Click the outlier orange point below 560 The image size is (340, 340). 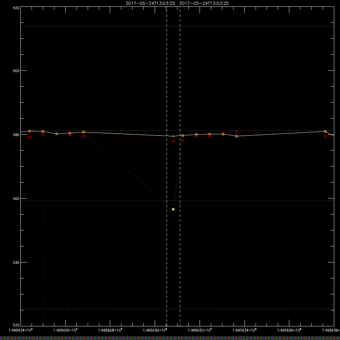coord(173,209)
